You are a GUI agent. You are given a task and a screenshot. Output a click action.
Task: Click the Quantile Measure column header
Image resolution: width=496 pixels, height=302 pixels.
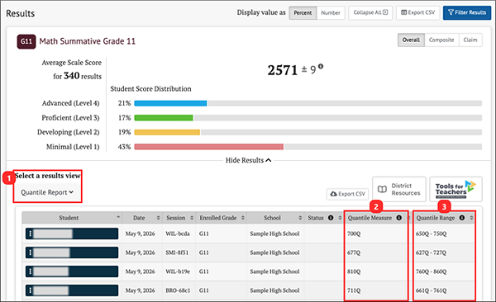370,218
